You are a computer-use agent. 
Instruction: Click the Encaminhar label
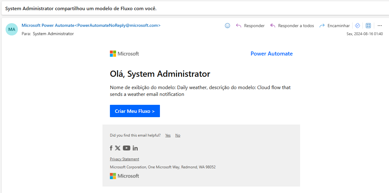point(339,26)
